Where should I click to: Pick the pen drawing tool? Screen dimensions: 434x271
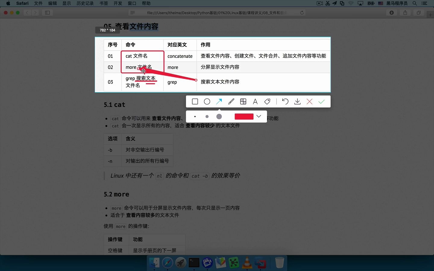click(x=231, y=101)
